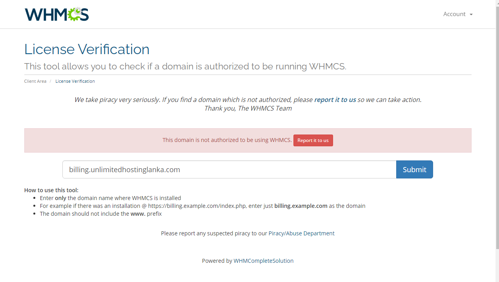The height and width of the screenshot is (282, 499).
Task: Go to Client Area breadcrumb
Action: click(x=35, y=81)
